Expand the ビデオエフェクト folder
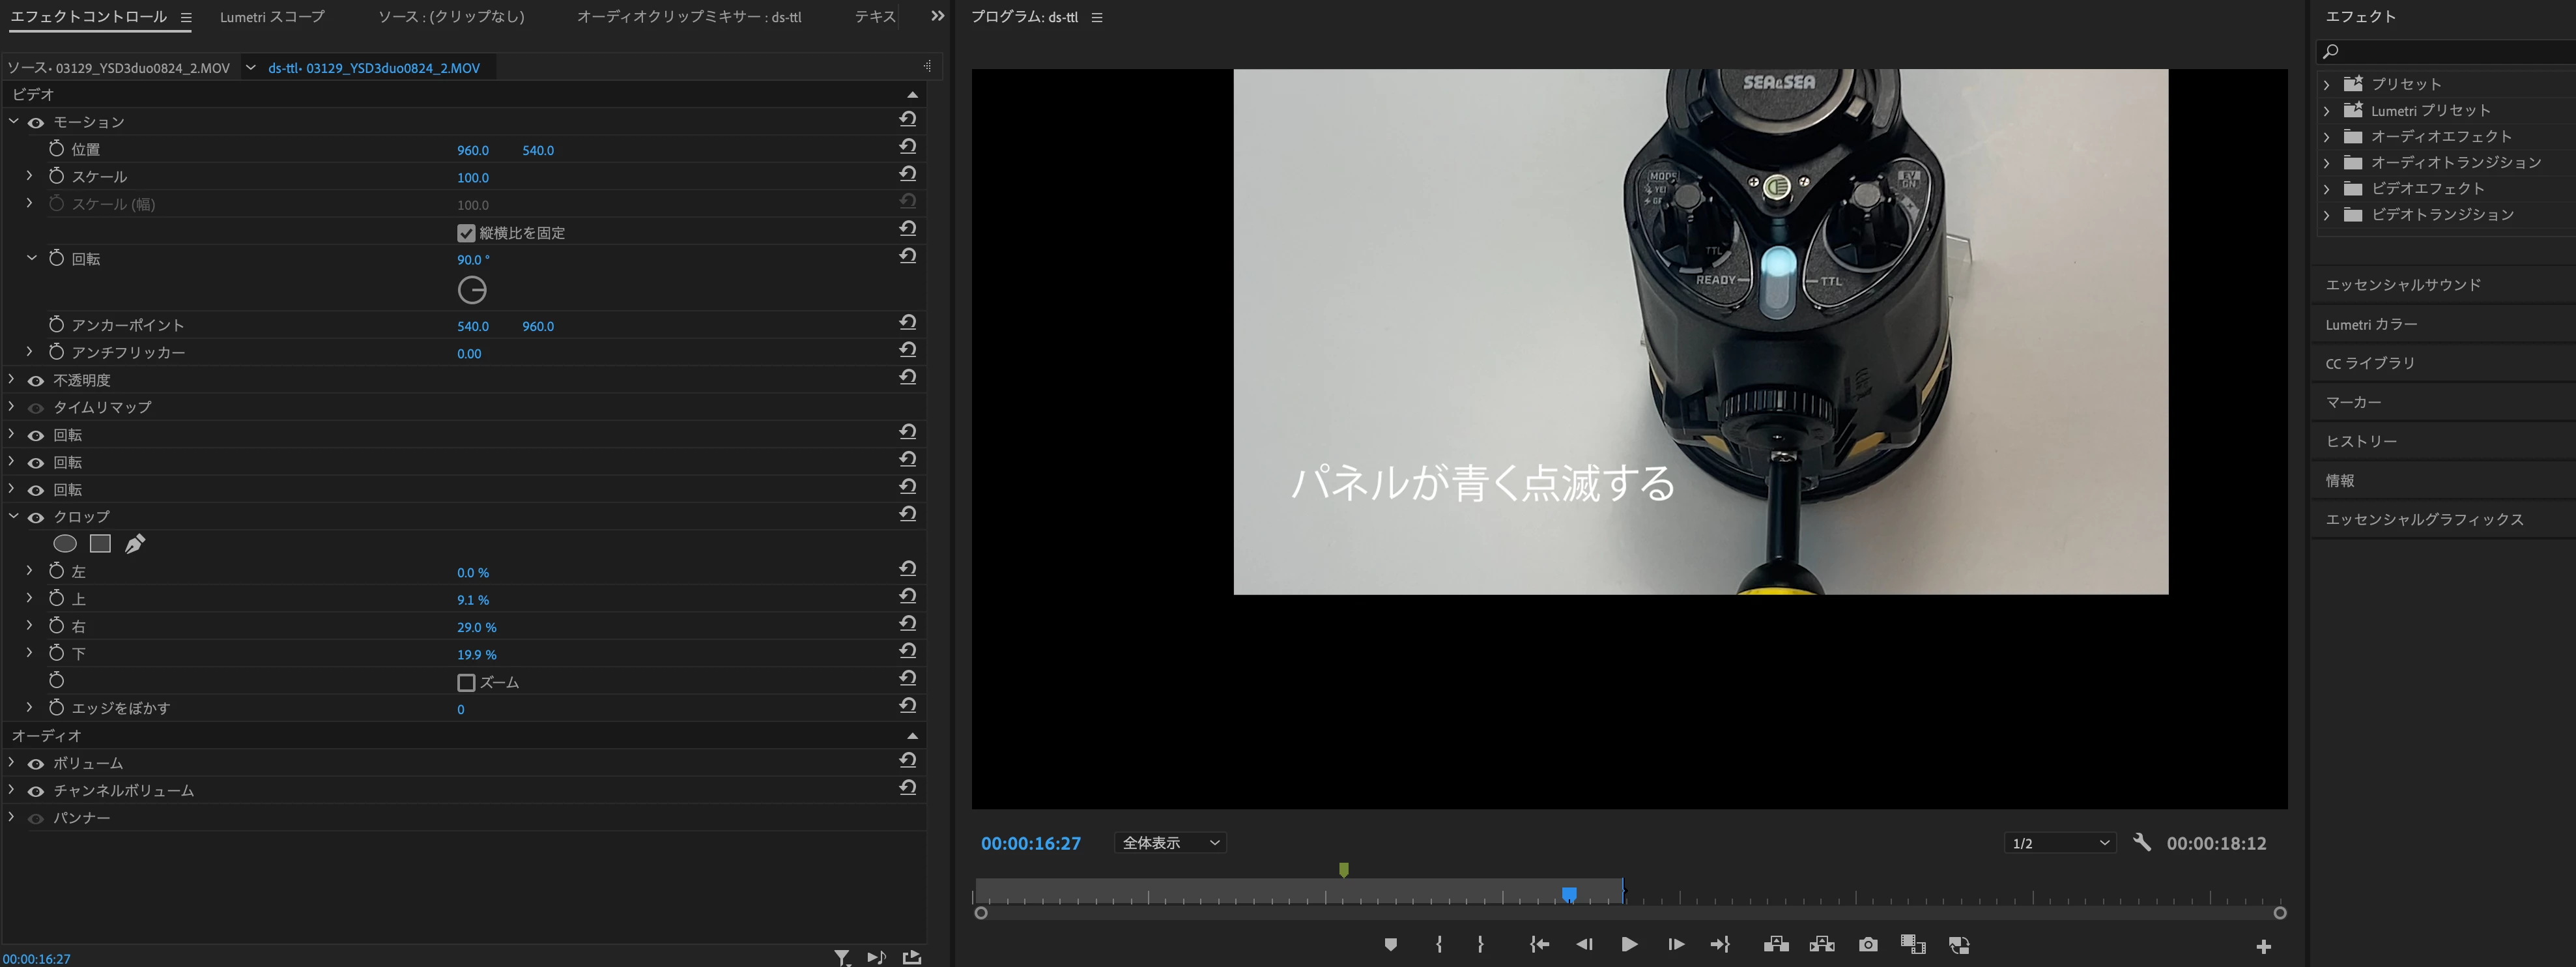 pos(2326,188)
